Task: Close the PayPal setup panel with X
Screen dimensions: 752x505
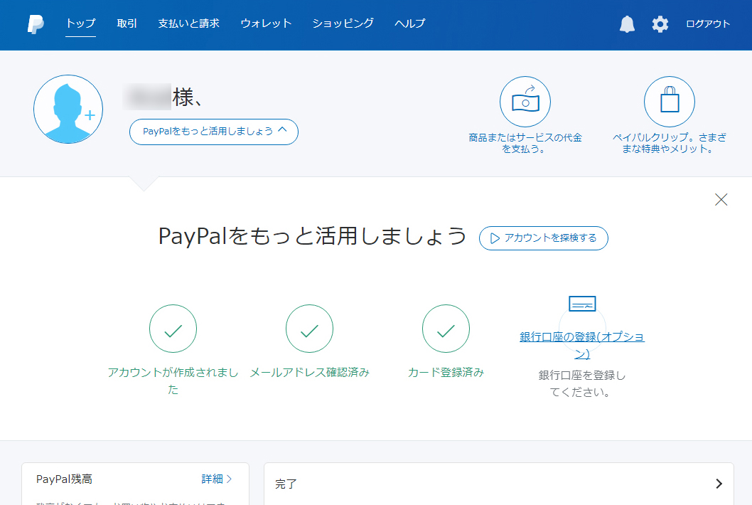Action: (721, 200)
